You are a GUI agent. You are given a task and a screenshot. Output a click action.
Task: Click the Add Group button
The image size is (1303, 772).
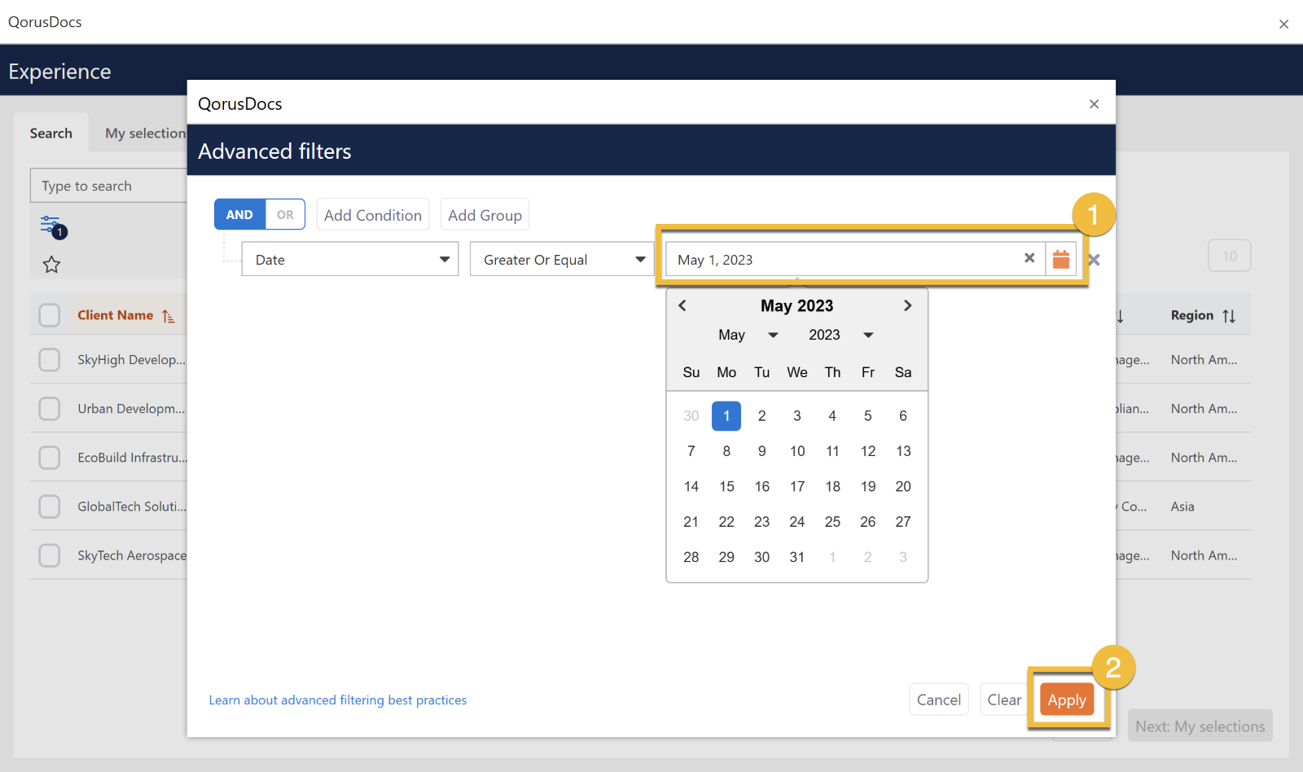click(x=485, y=215)
